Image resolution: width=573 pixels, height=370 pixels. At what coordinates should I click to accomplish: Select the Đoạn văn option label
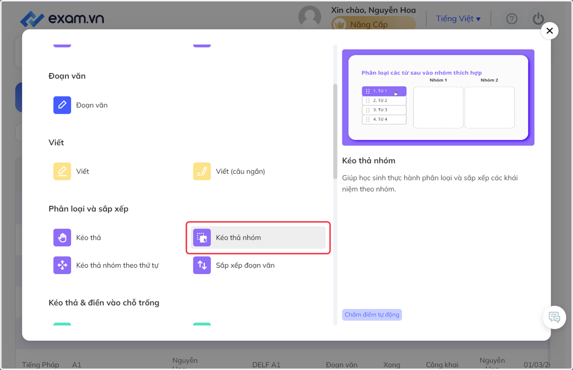coord(92,105)
